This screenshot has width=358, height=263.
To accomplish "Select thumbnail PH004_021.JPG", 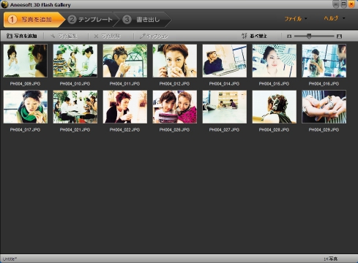I will (x=75, y=107).
